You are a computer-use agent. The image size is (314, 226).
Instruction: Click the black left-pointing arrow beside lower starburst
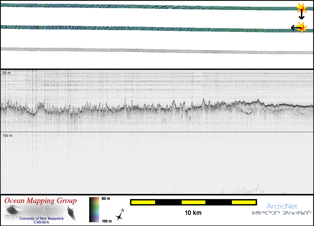293,27
